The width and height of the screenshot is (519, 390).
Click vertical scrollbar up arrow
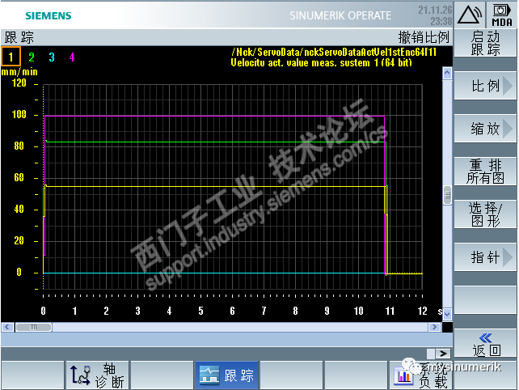click(x=447, y=74)
